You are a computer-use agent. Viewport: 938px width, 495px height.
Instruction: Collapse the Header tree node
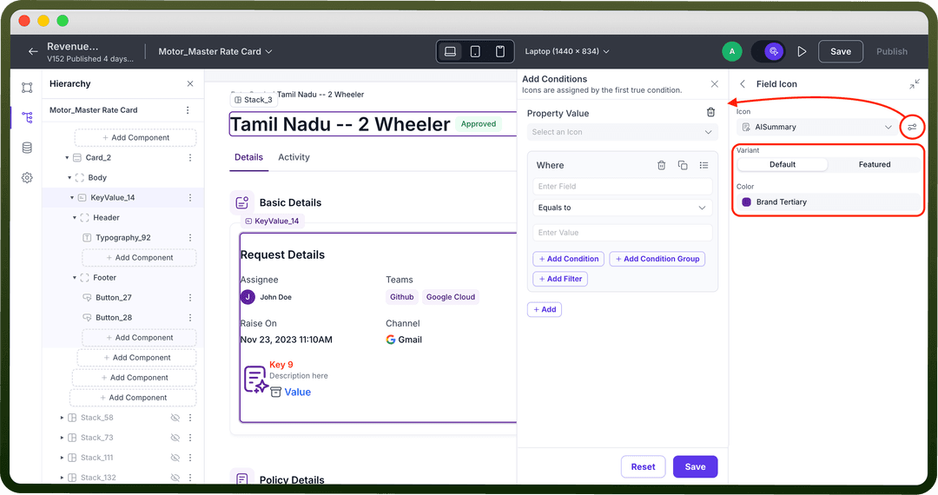coord(75,218)
